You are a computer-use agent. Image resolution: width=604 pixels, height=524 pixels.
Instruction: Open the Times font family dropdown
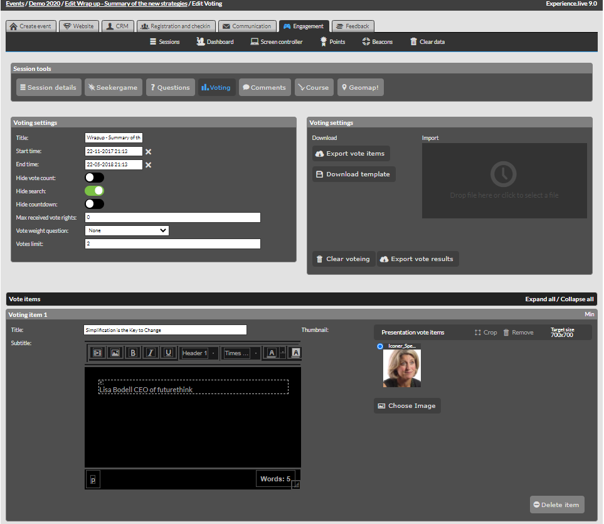pos(241,353)
